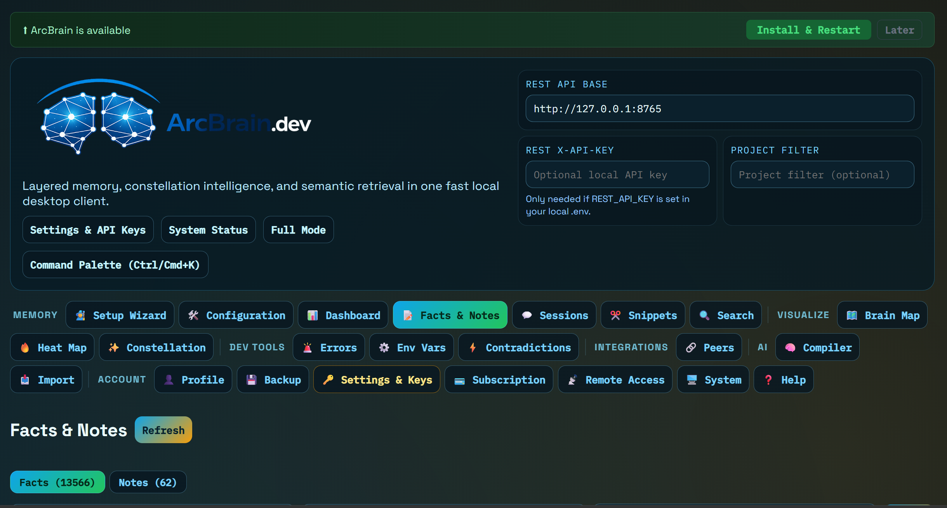Open the Brain Map icon

[x=852, y=315]
